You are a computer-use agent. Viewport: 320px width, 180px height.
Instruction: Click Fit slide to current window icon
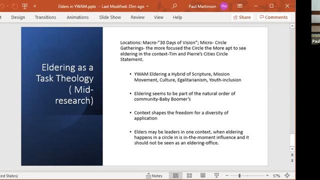coord(287,175)
